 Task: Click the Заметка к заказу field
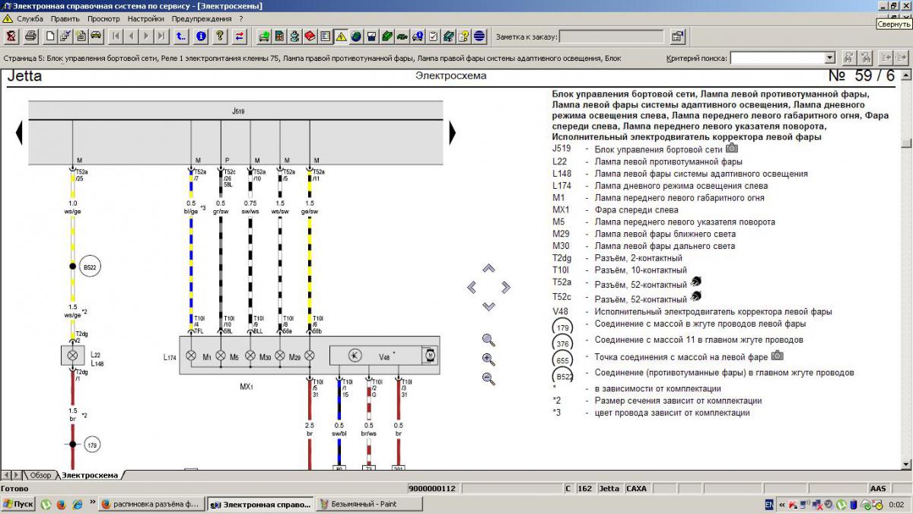[x=612, y=36]
